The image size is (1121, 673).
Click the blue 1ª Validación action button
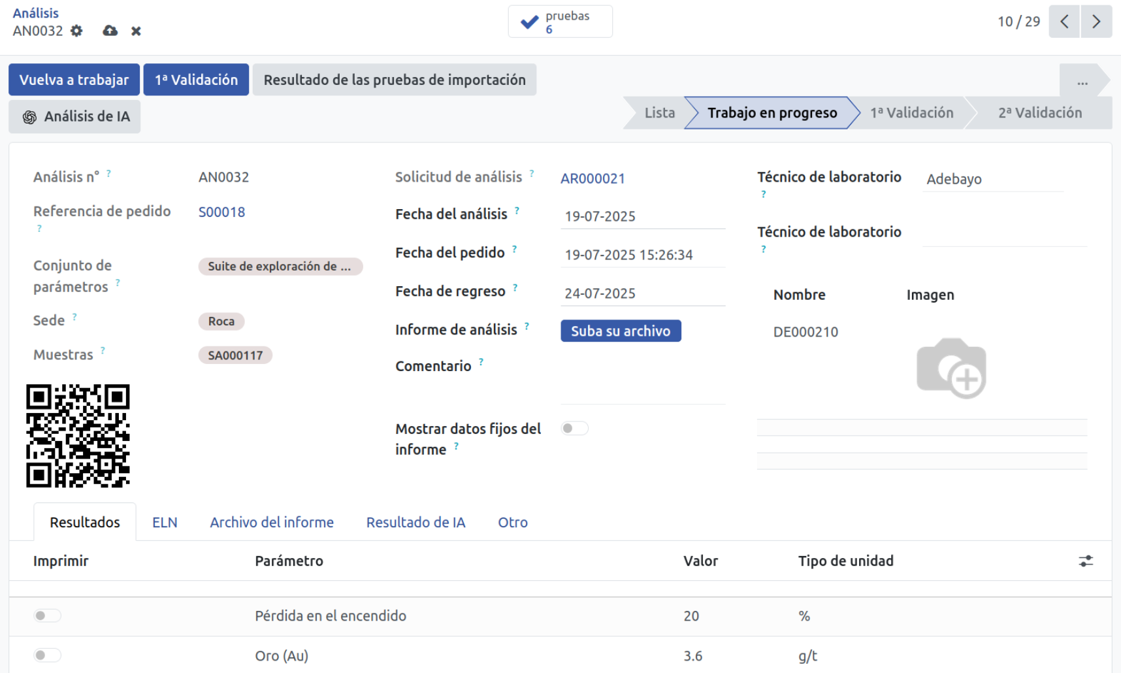coord(196,80)
